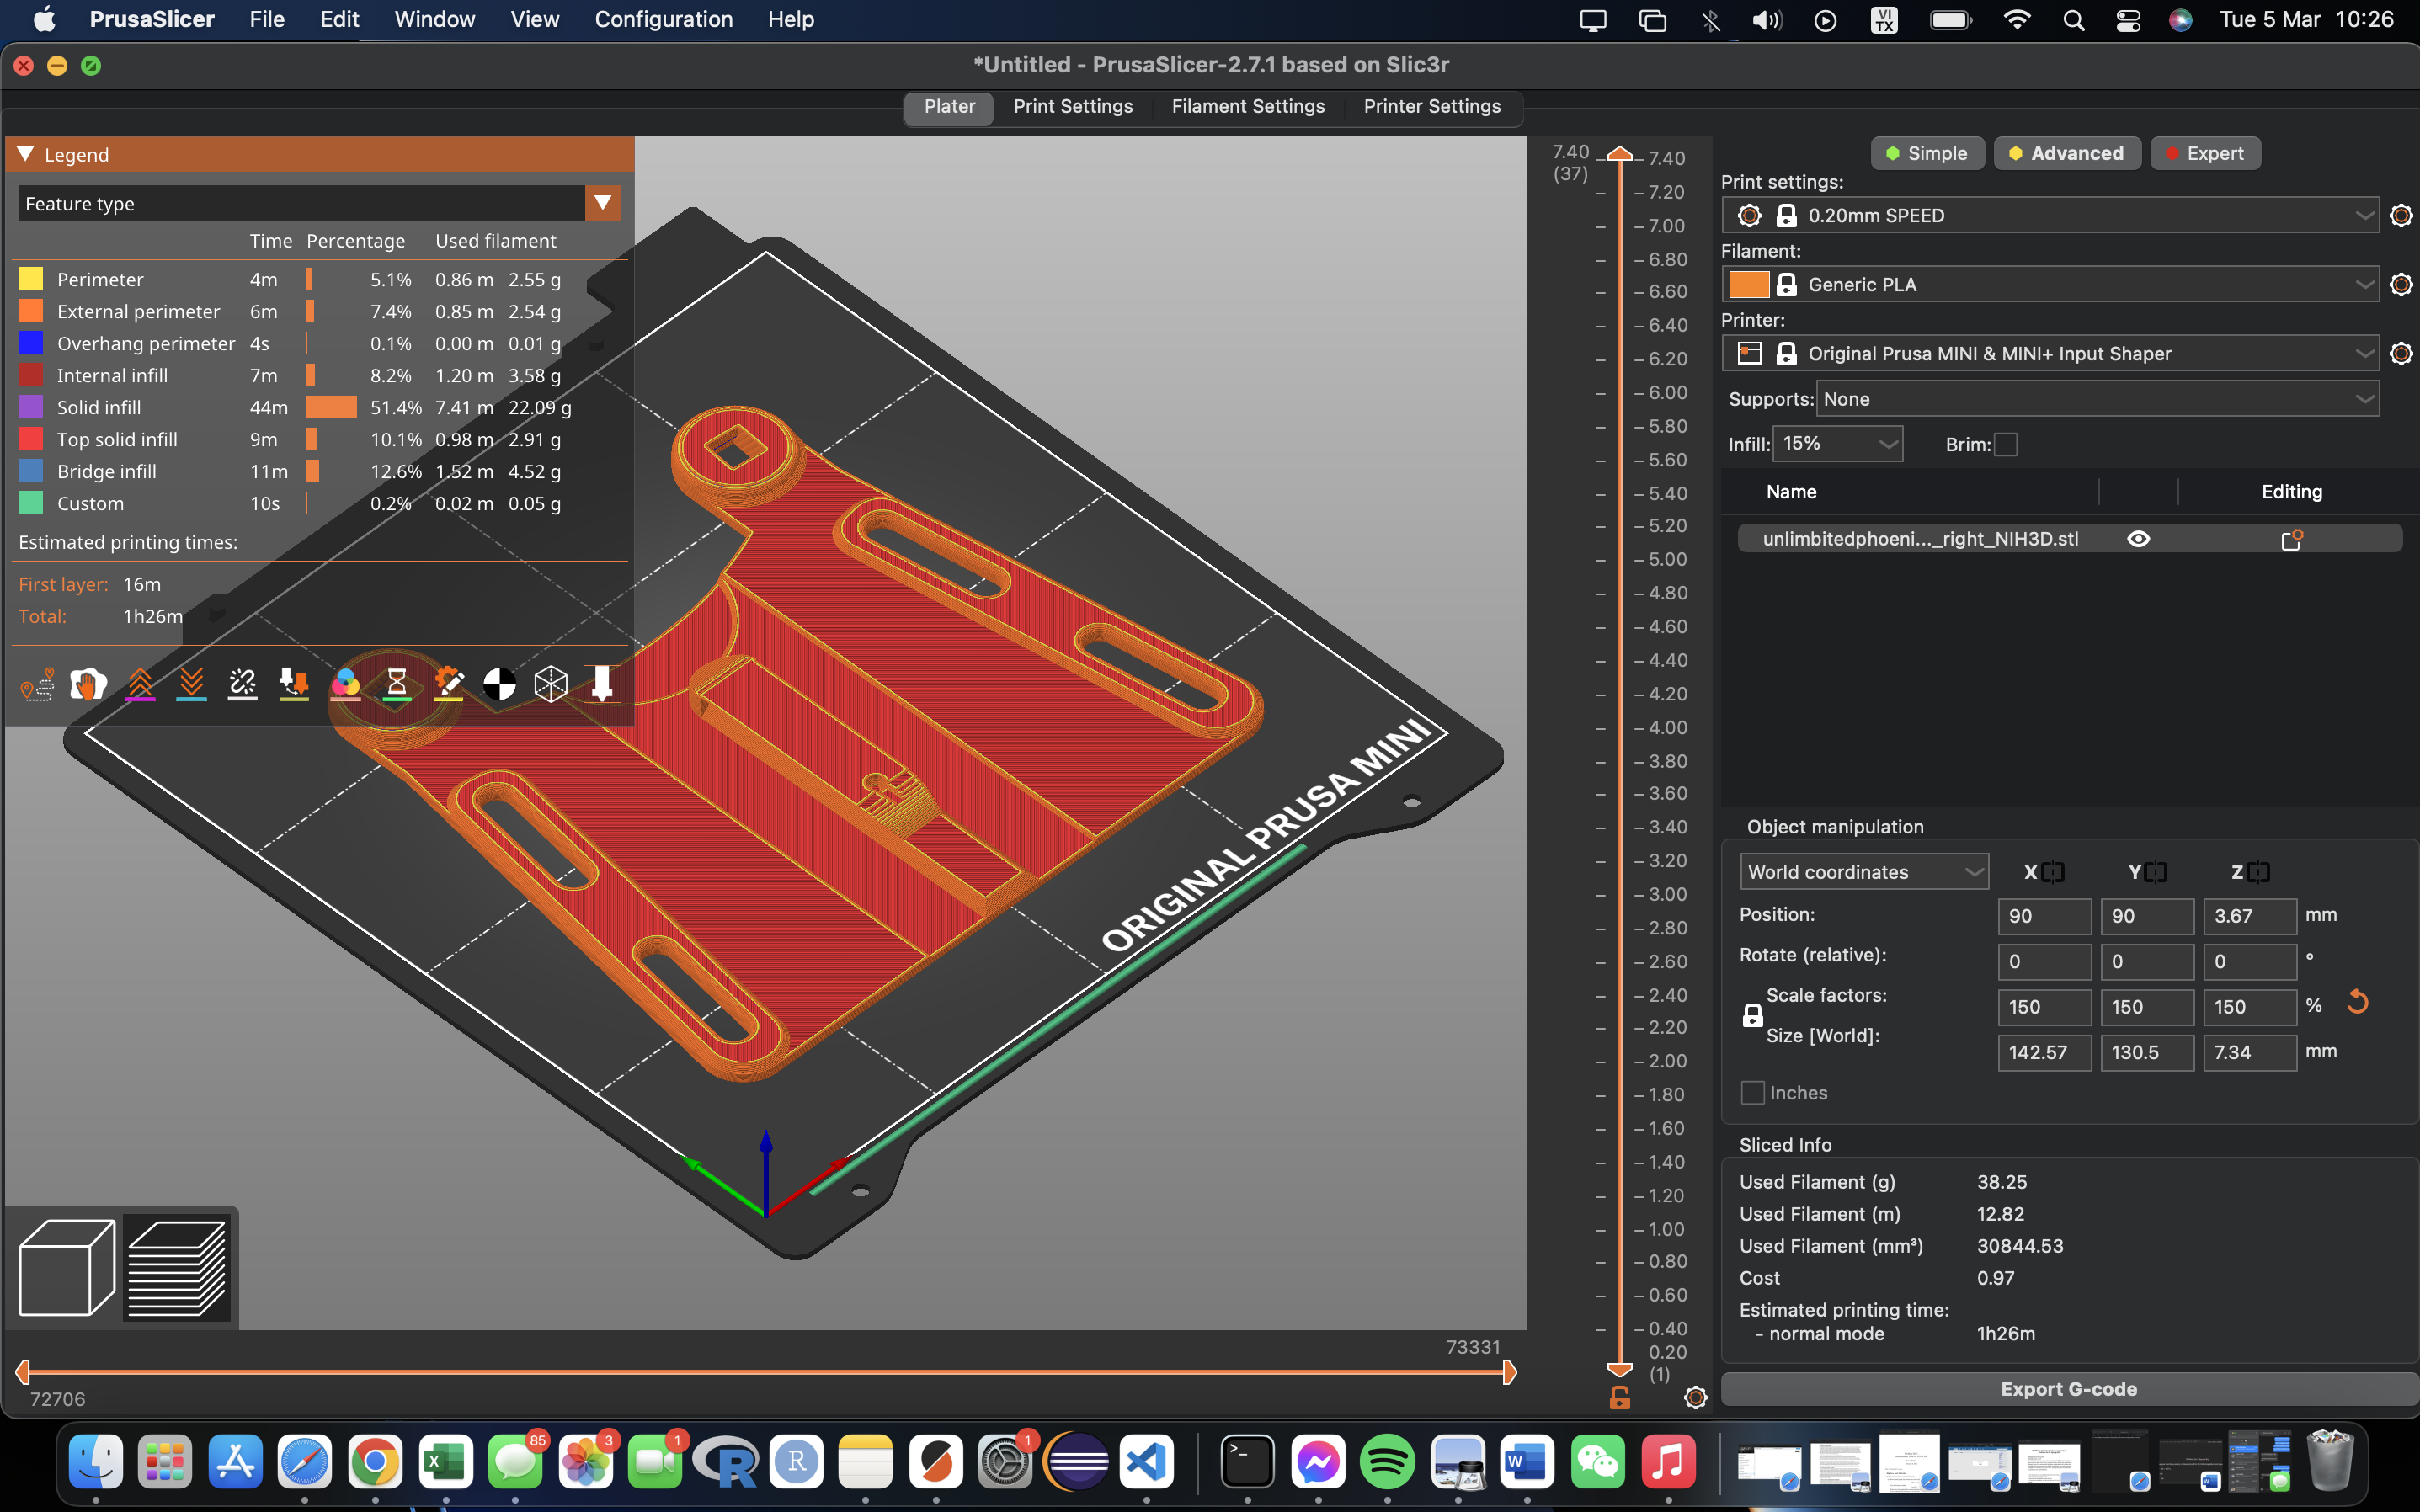Click the X position input field

(x=2044, y=916)
